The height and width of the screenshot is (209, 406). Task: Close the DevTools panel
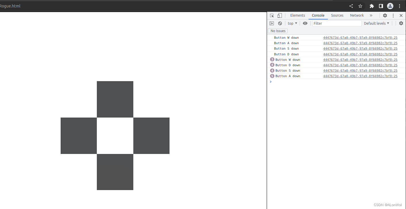pos(401,15)
